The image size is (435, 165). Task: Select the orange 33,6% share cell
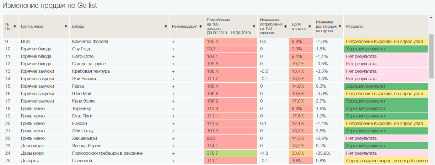(301, 153)
